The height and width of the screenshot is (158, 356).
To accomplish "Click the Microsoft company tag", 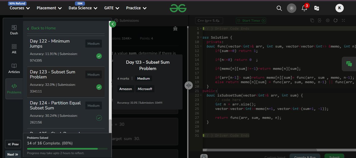I will [145, 89].
